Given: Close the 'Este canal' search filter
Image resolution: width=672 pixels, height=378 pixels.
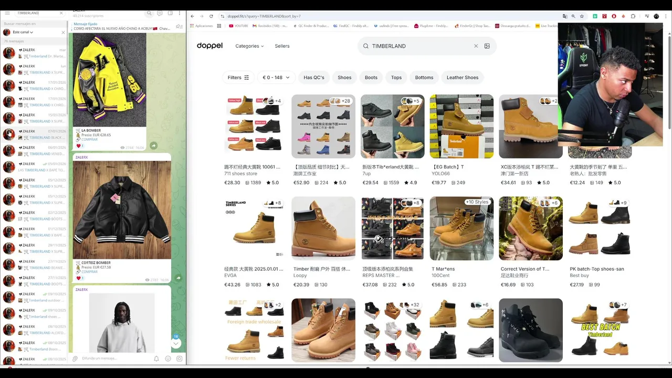Looking at the screenshot, I should (63, 32).
